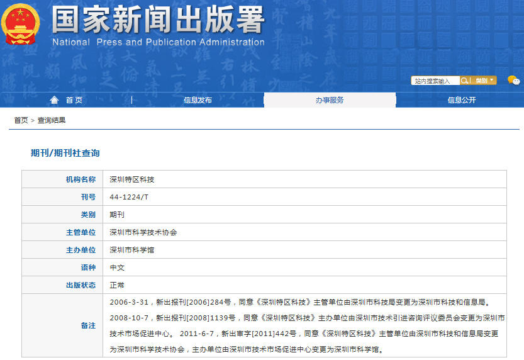Click the value 中文
Image resolution: width=524 pixels, height=360 pixels.
[x=117, y=267]
